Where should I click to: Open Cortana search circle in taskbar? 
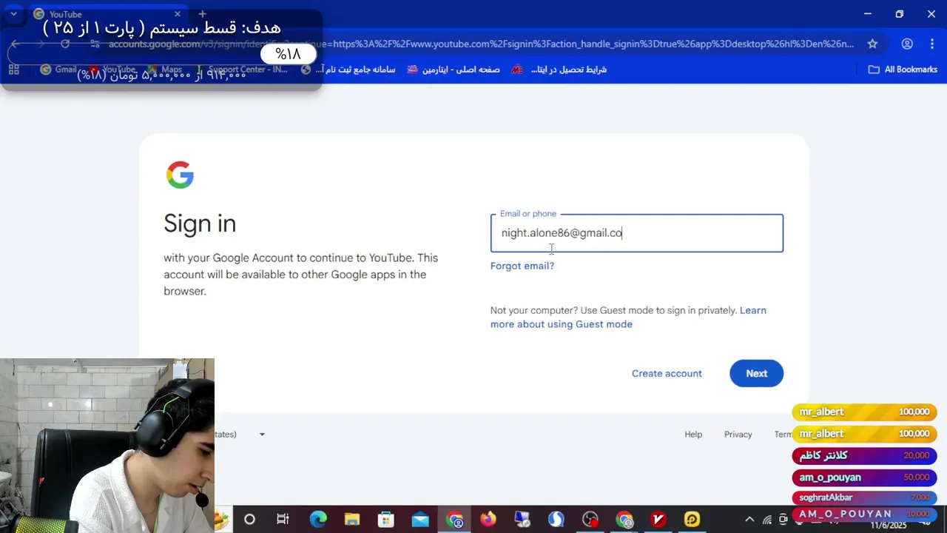tap(249, 520)
